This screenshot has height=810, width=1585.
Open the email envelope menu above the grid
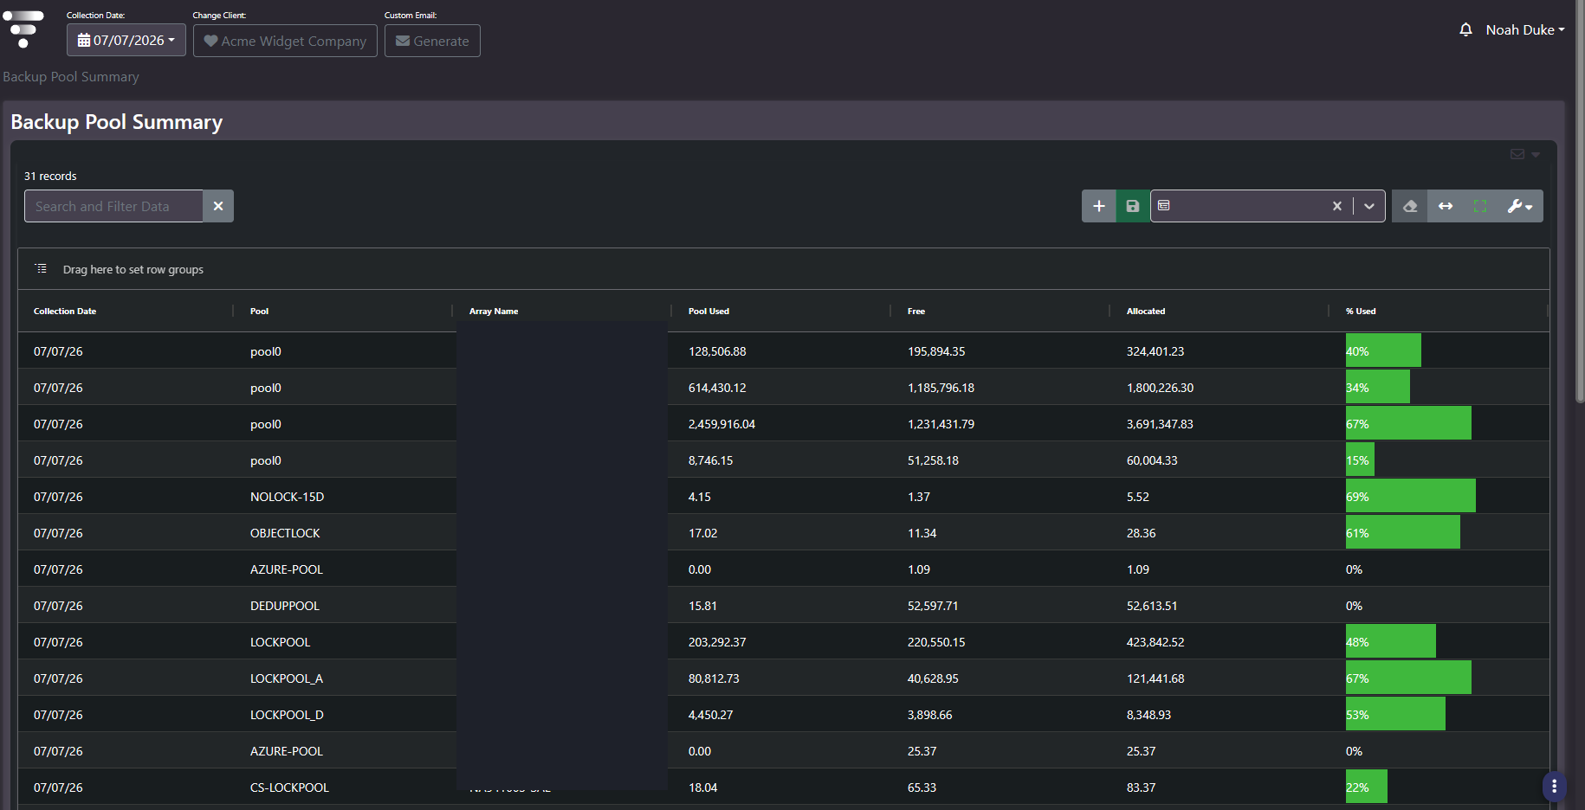pyautogui.click(x=1517, y=154)
